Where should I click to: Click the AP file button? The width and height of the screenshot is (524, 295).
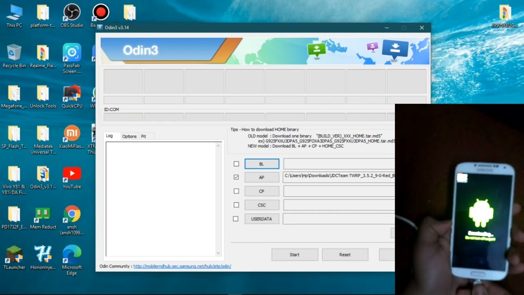click(x=262, y=177)
